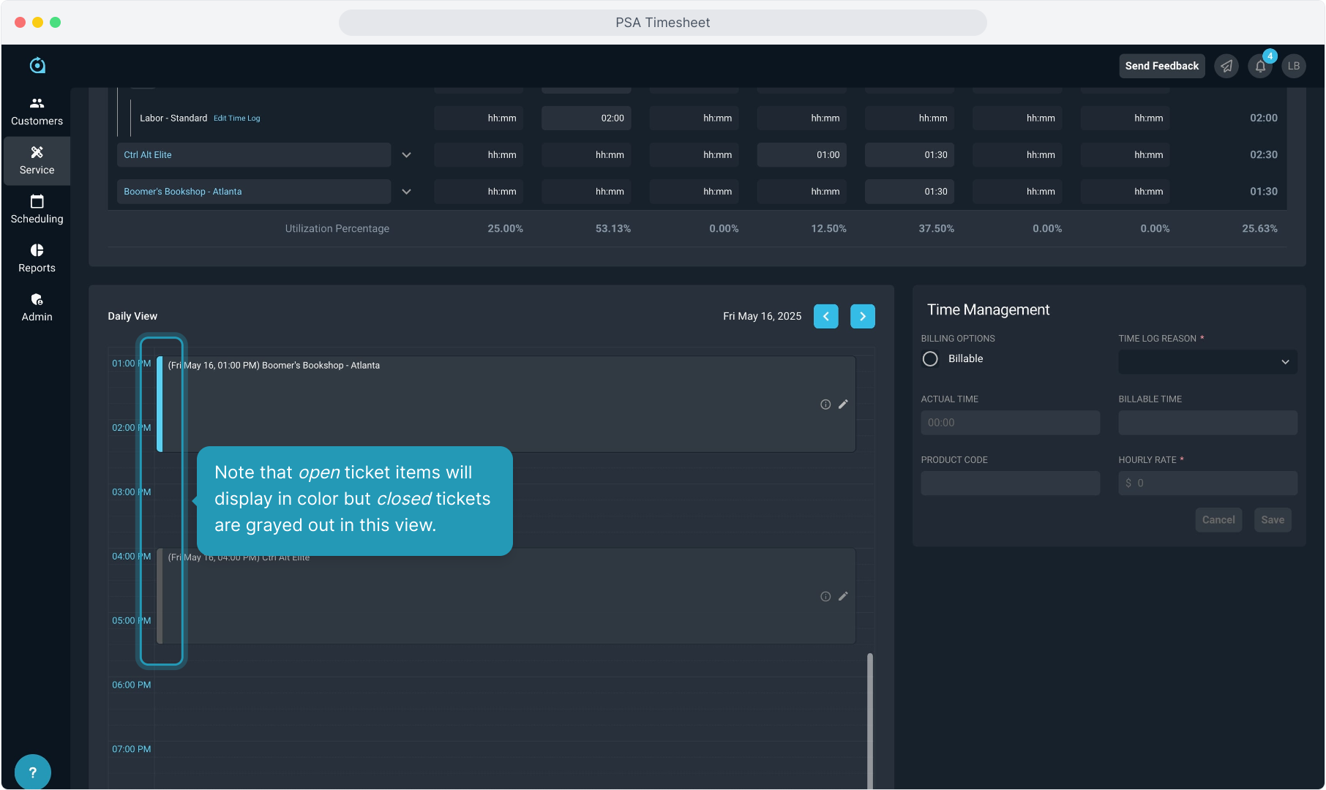The width and height of the screenshot is (1326, 790).
Task: Edit the Ctrl Alt Elite daily entry
Action: pyautogui.click(x=843, y=596)
